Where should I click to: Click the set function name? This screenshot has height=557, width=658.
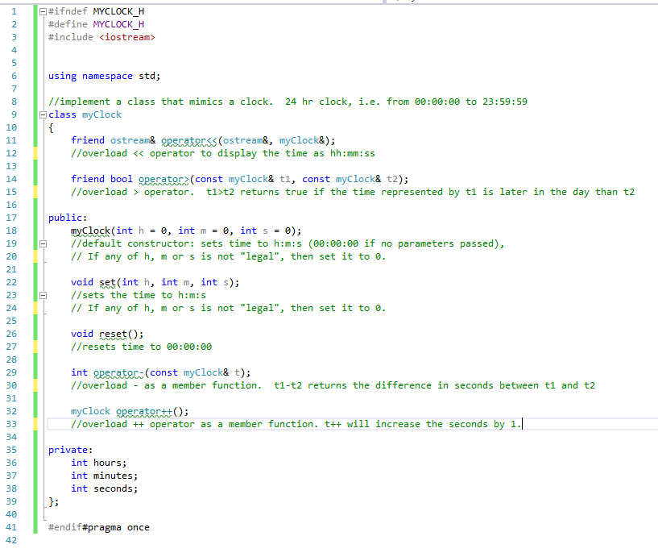coord(107,282)
